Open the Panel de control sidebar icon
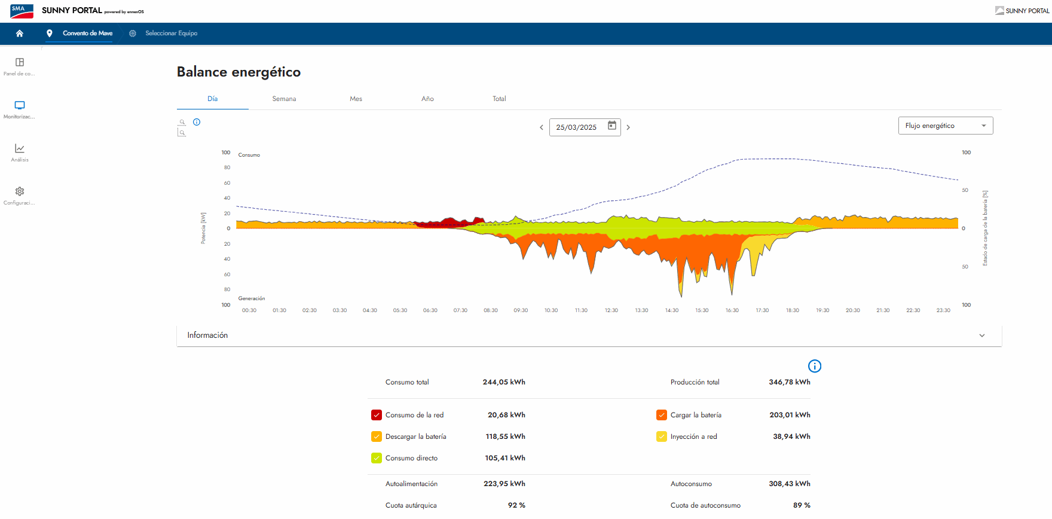Image resolution: width=1052 pixels, height=519 pixels. pyautogui.click(x=20, y=63)
